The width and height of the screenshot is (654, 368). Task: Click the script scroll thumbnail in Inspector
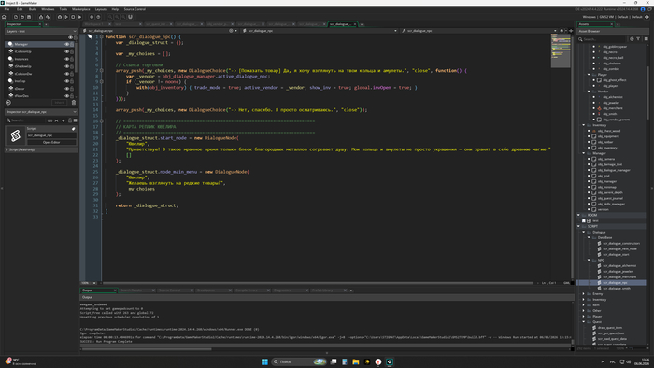(16, 135)
